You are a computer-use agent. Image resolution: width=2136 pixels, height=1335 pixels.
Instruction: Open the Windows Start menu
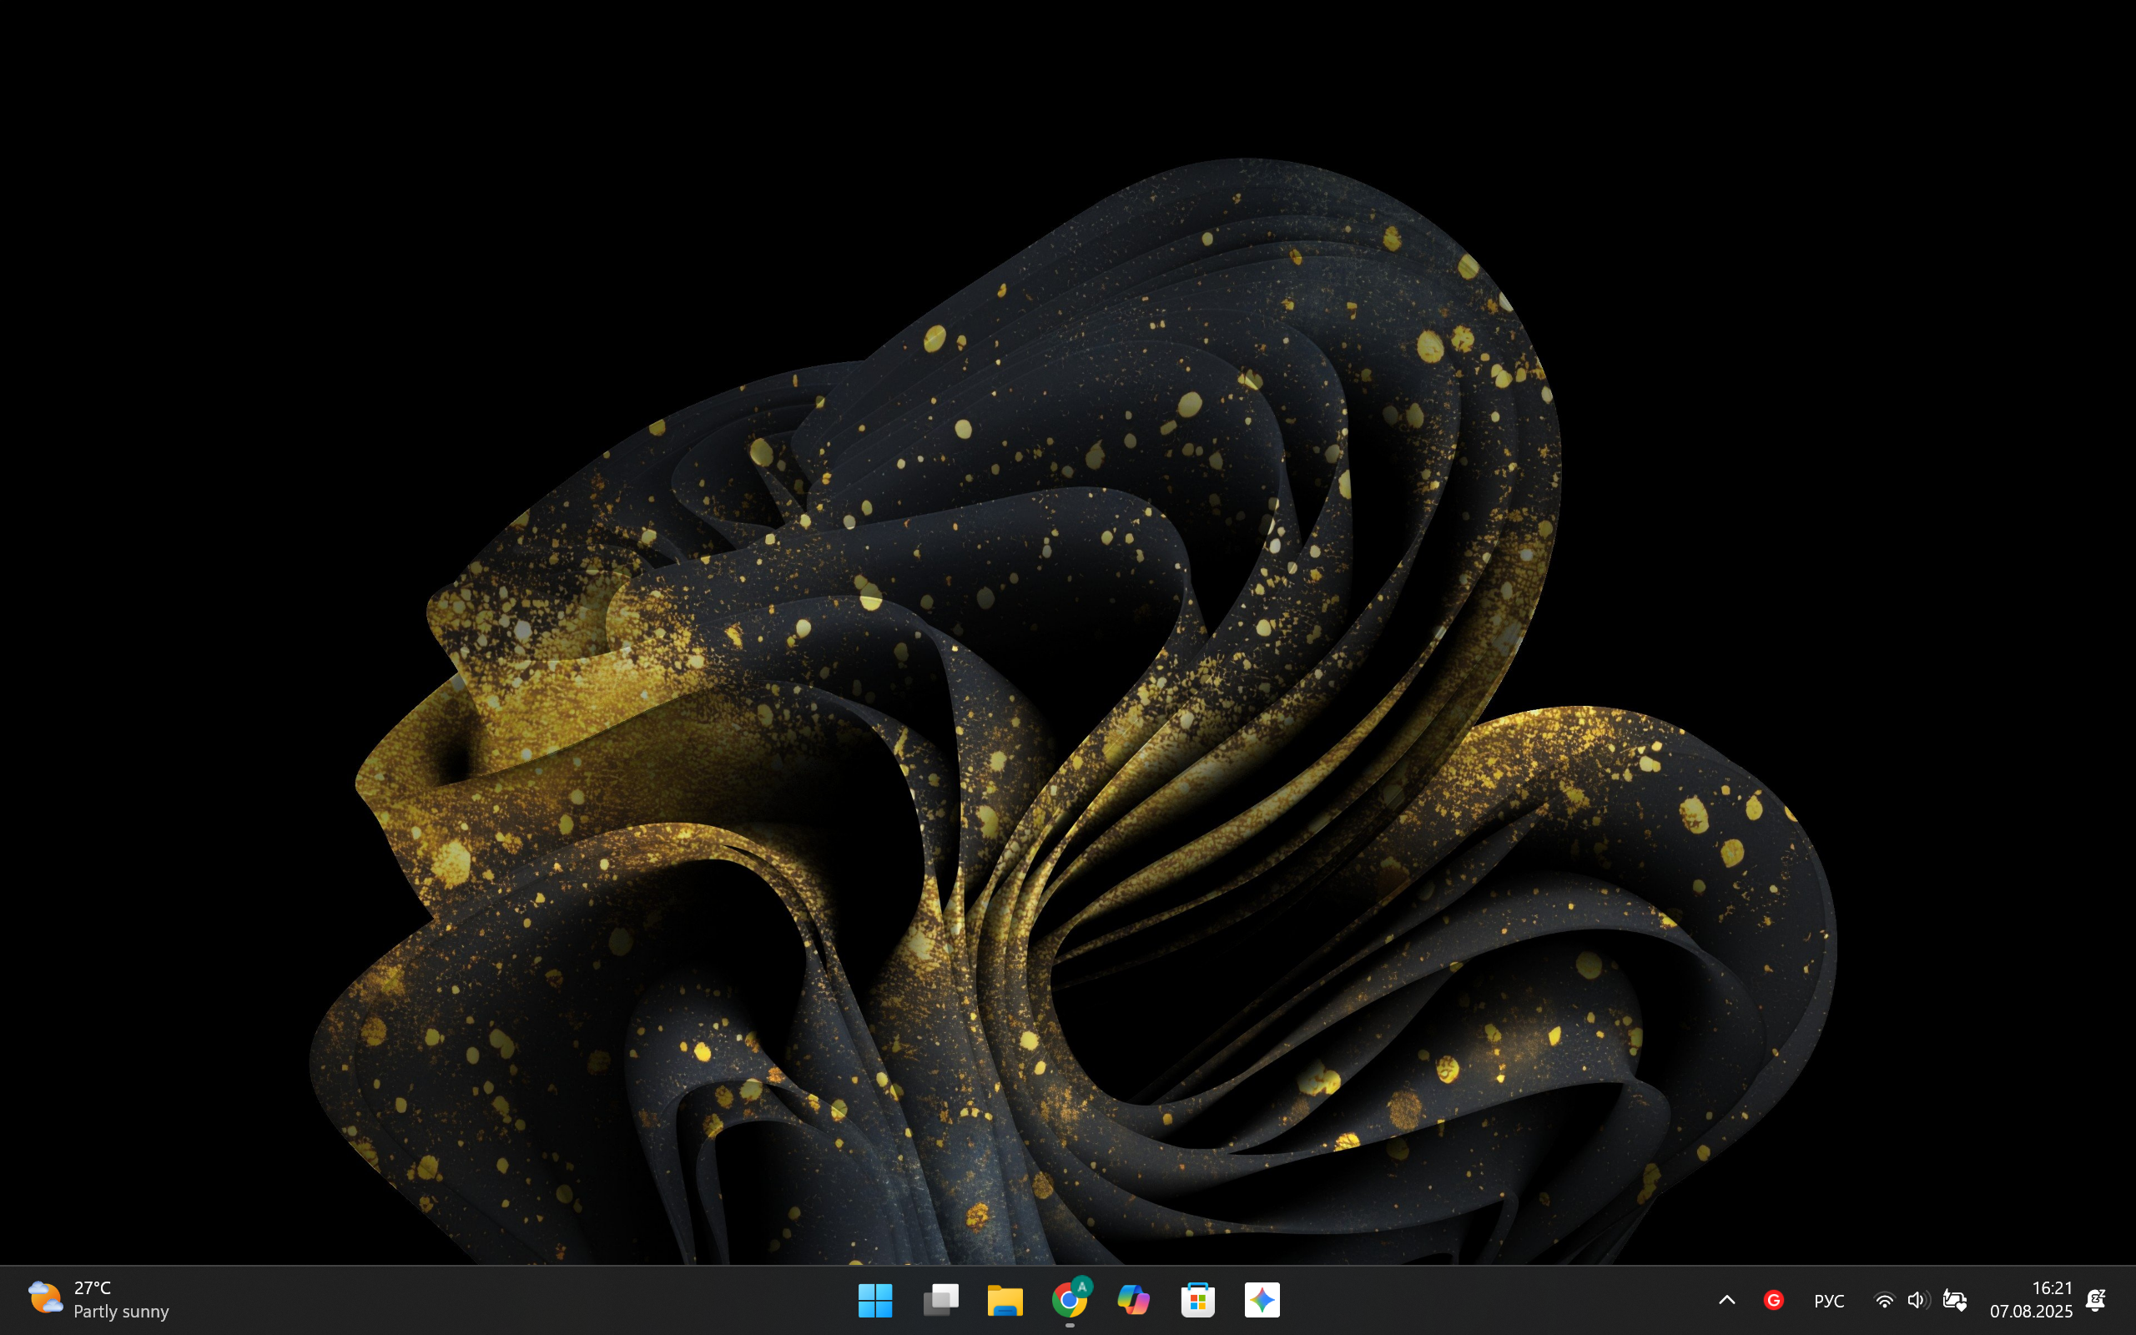point(874,1300)
